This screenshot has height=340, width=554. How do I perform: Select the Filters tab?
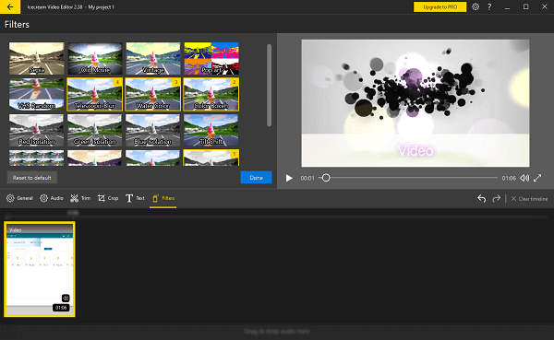[x=163, y=198]
